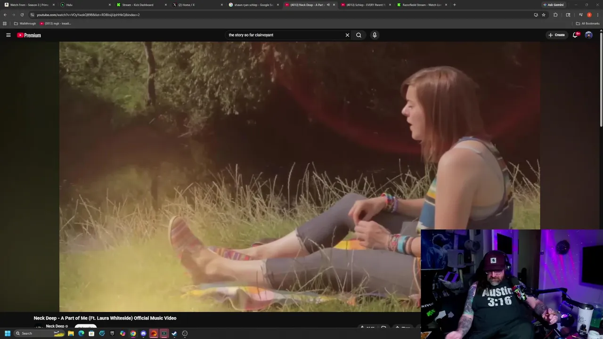Click the browser address bar URL
The height and width of the screenshot is (339, 603).
(x=88, y=15)
